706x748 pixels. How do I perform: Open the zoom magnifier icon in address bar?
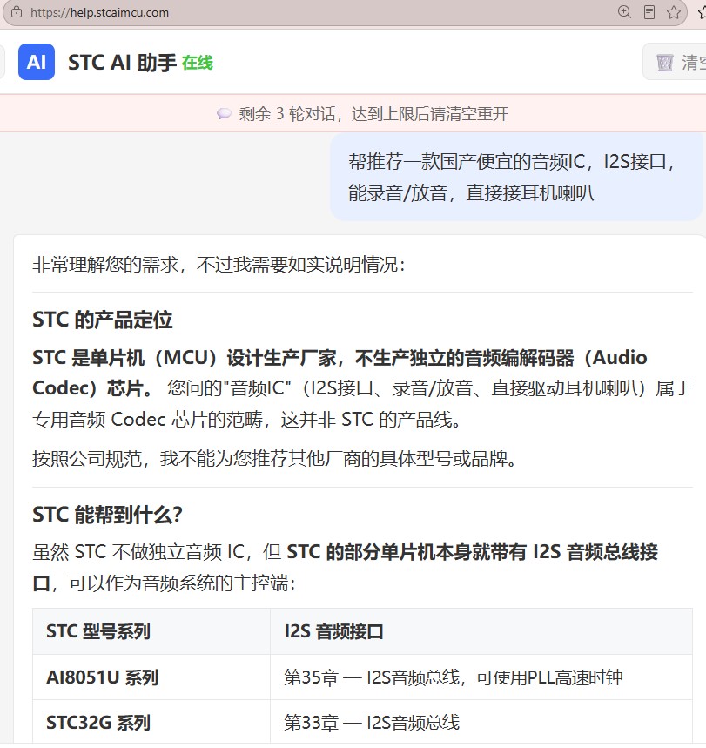tap(624, 12)
